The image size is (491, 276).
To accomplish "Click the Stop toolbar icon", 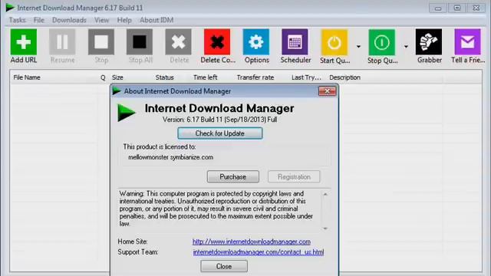I will 101,42.
